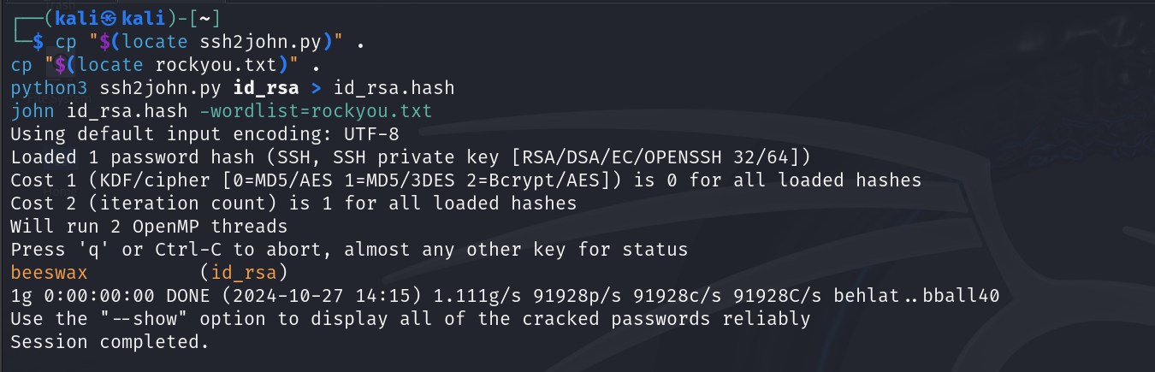Viewport: 1155px width, 372px height.
Task: Click the "UTF-8" encoding text
Action: pyautogui.click(x=370, y=134)
